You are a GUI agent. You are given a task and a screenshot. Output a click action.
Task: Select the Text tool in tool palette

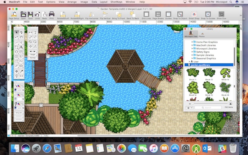tap(21, 47)
